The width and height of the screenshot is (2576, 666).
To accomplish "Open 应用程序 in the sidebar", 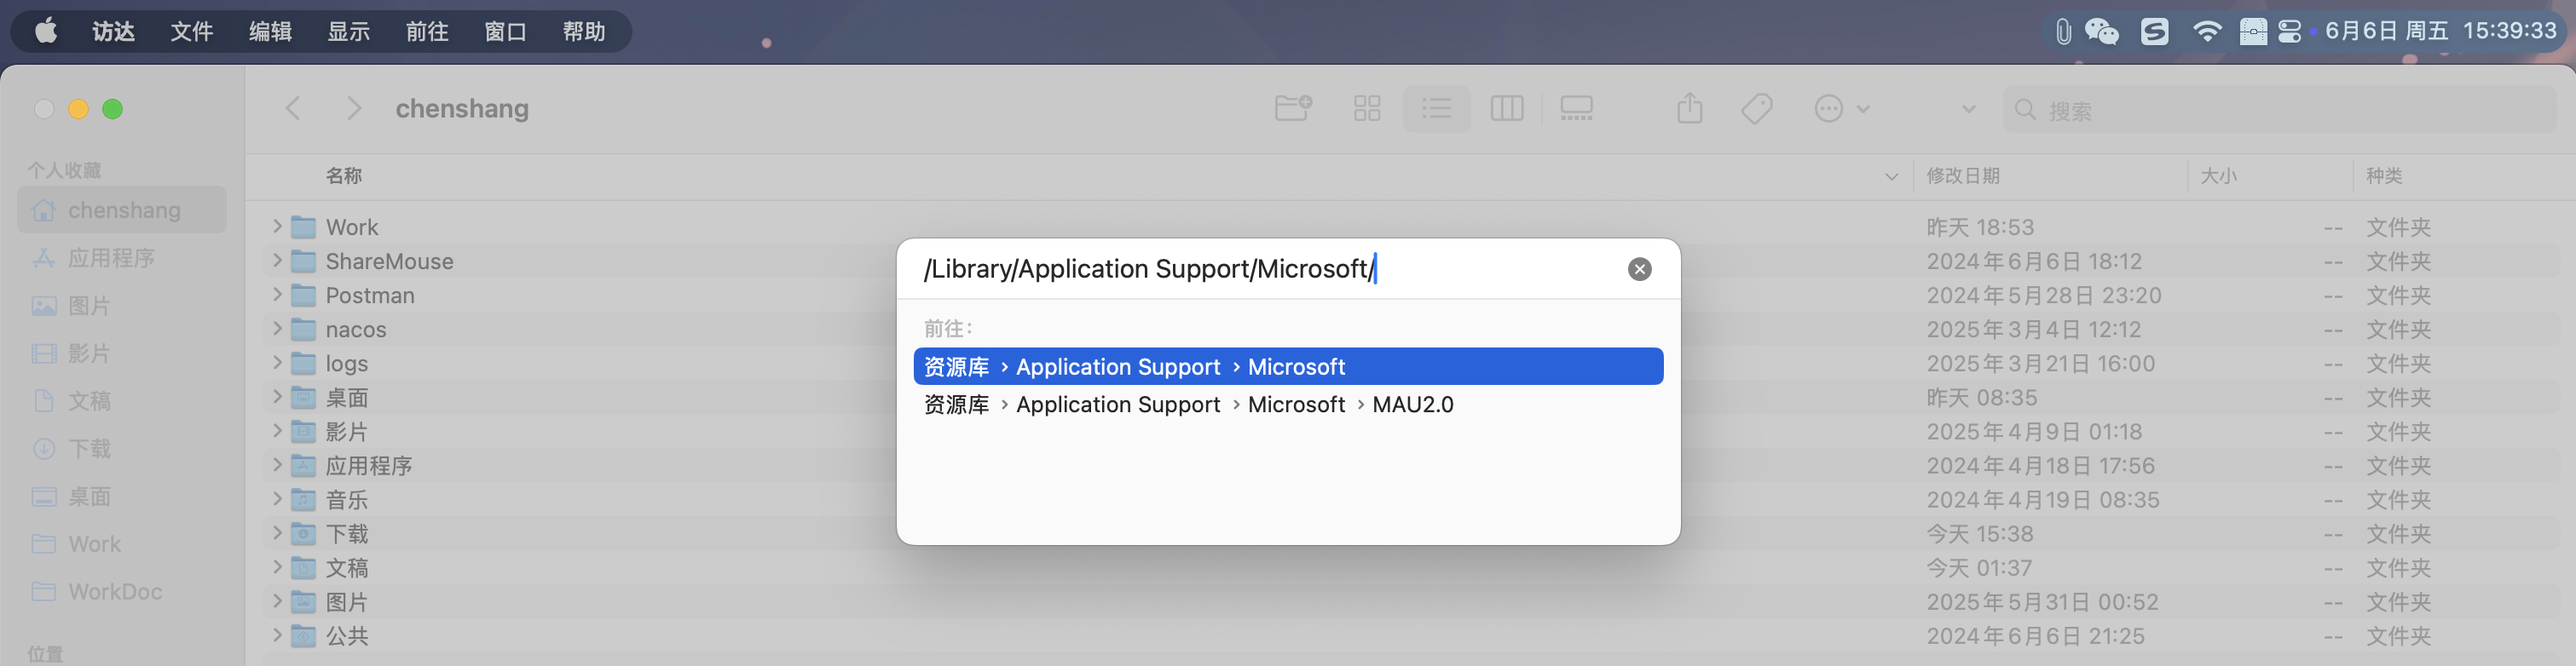I will click(x=111, y=257).
